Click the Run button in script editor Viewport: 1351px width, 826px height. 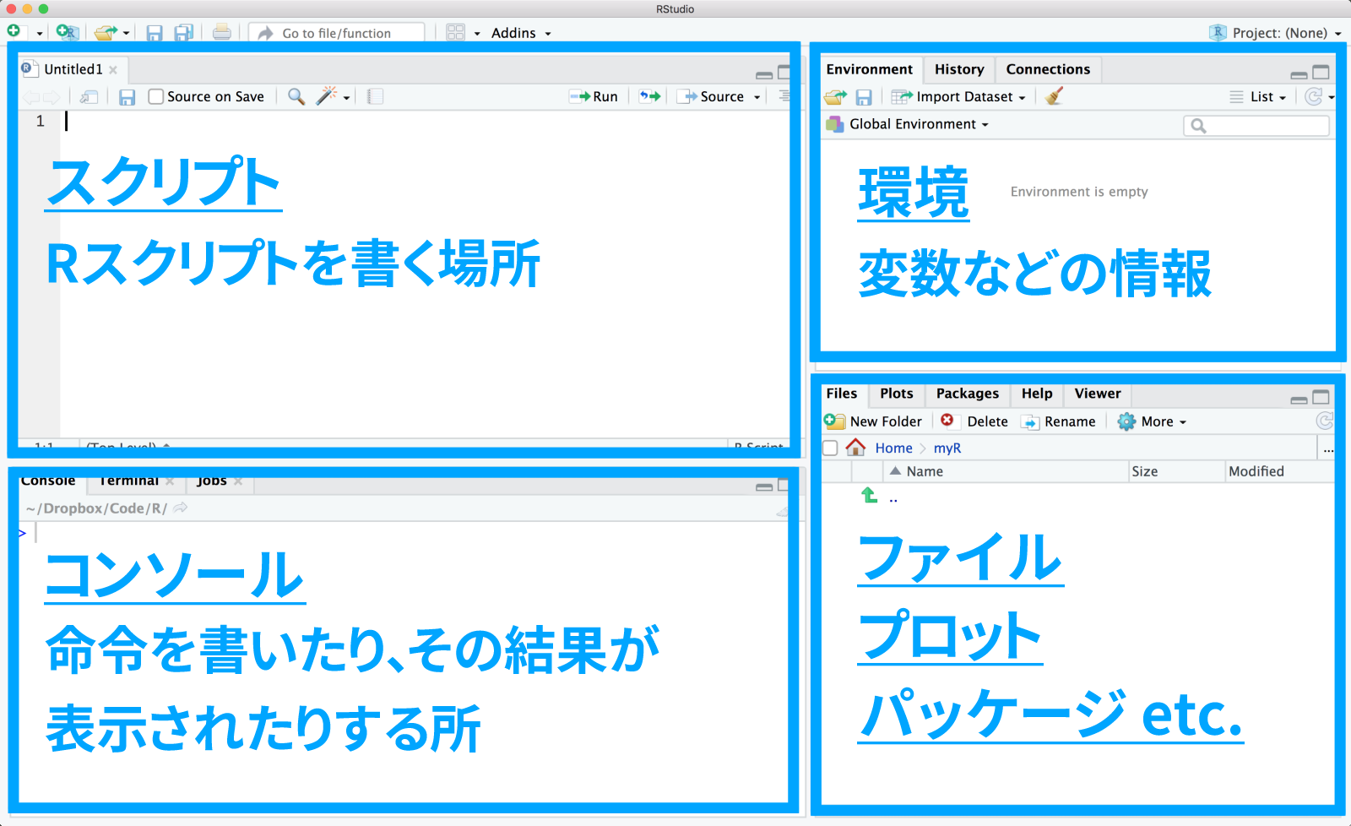tap(594, 96)
